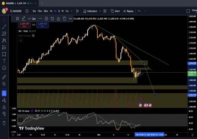
Task: Toggle Stay in Drawing Mode
Action: [x=4, y=100]
